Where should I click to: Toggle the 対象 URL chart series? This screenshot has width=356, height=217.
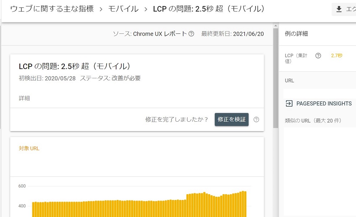pyautogui.click(x=29, y=148)
